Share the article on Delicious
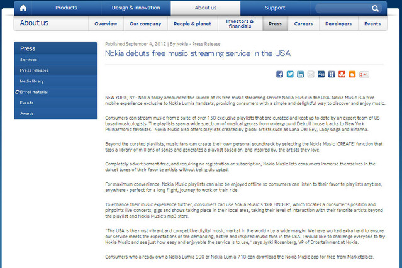The height and width of the screenshot is (268, 402). tap(332, 74)
